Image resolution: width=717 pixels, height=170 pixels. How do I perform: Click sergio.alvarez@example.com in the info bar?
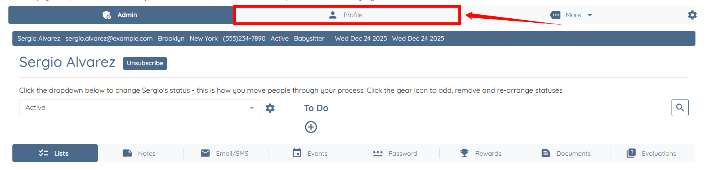coord(109,39)
